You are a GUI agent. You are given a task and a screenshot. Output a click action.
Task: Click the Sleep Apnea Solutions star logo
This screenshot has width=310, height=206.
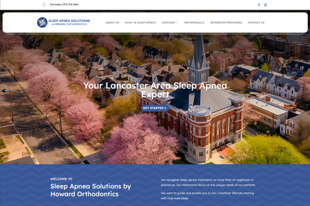[x=42, y=22]
